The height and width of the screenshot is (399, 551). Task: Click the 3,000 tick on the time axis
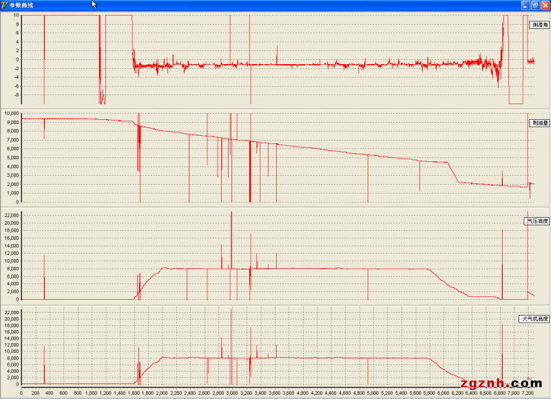tap(231, 393)
